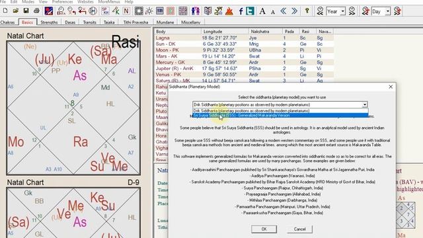Click the fire flame icon
Image resolution: width=423 pixels, height=238 pixels.
click(229, 11)
